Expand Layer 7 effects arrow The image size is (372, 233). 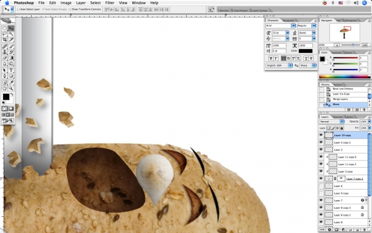click(x=366, y=200)
